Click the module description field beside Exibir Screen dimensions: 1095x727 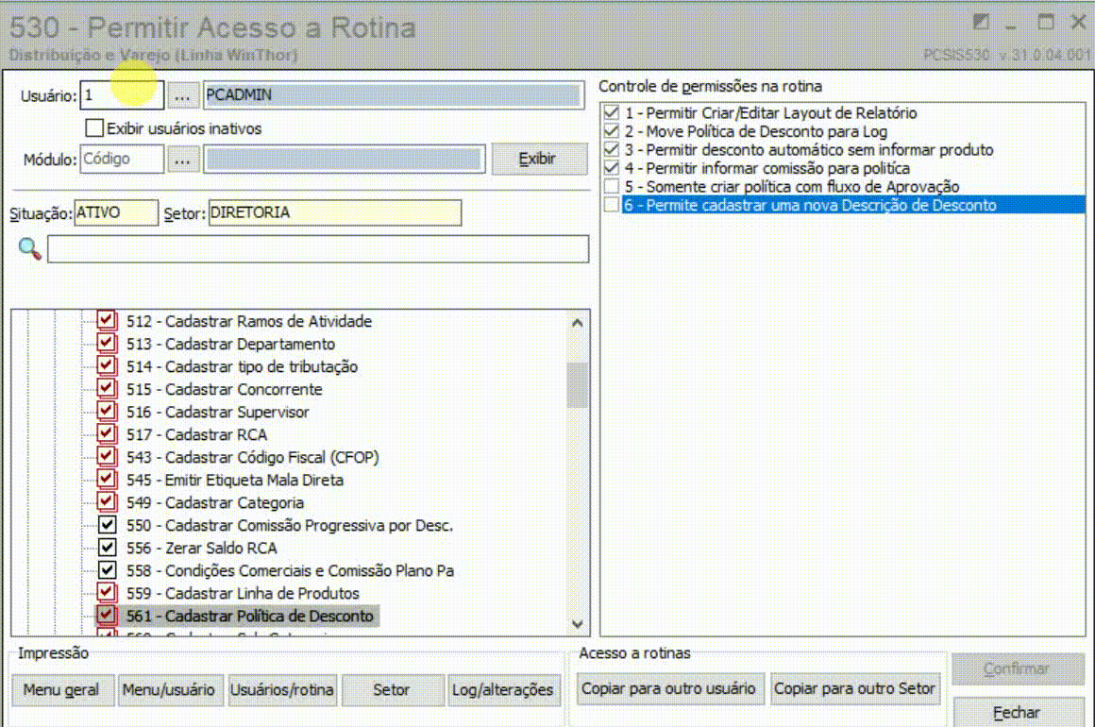tap(345, 160)
